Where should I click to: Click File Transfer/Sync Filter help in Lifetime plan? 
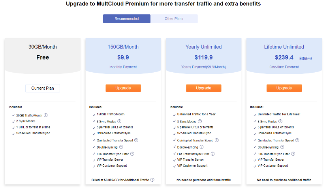click(x=293, y=154)
